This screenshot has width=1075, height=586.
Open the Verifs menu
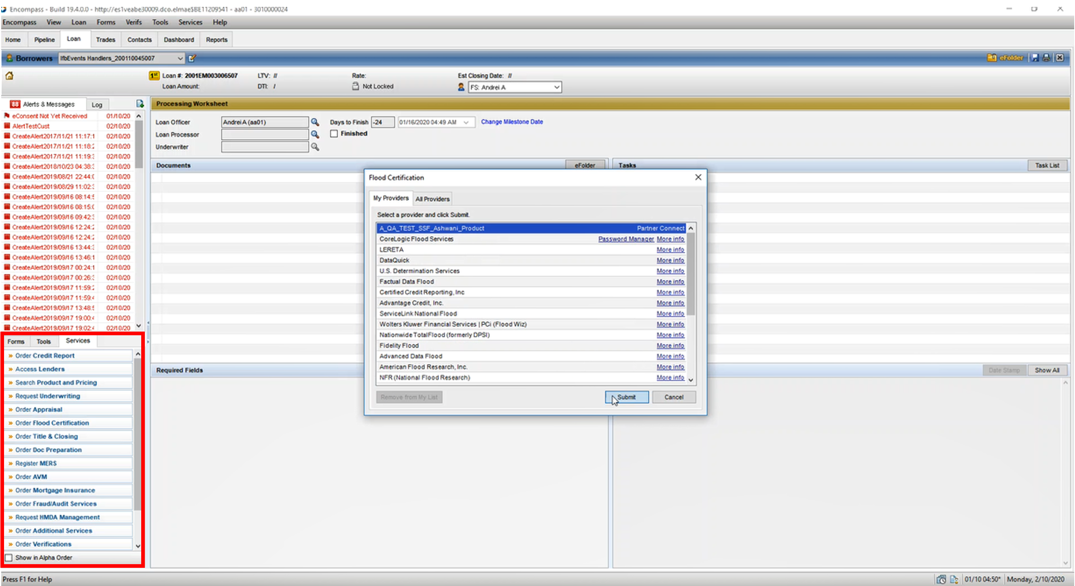tap(134, 22)
